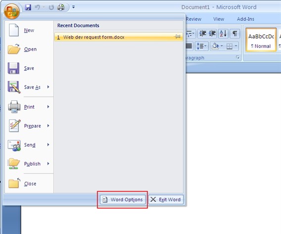
Task: Click the Publish label in Office menu
Action: [x=32, y=164]
